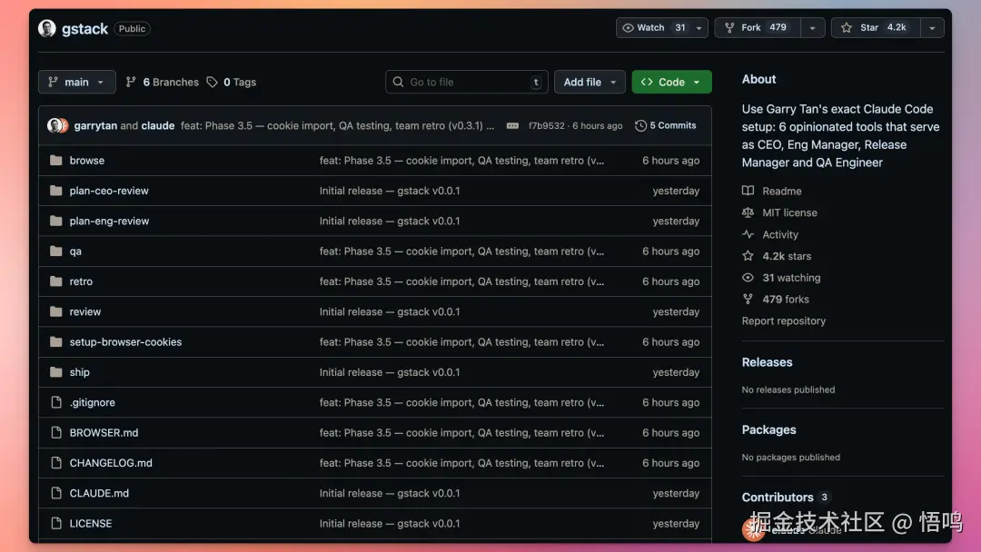Open the main branch selector dropdown

click(77, 82)
